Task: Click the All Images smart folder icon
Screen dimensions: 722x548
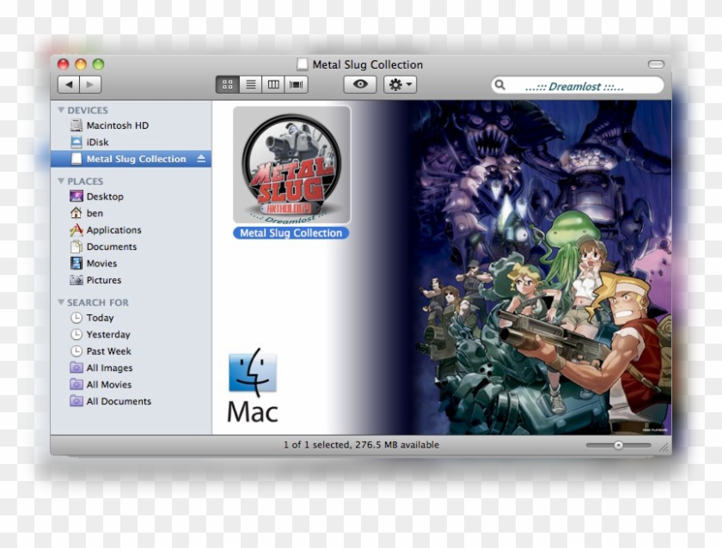Action: pos(76,367)
